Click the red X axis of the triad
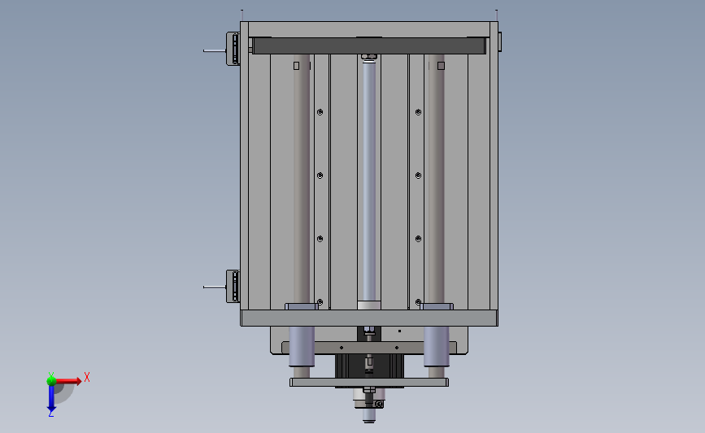705x433 pixels. coord(67,381)
